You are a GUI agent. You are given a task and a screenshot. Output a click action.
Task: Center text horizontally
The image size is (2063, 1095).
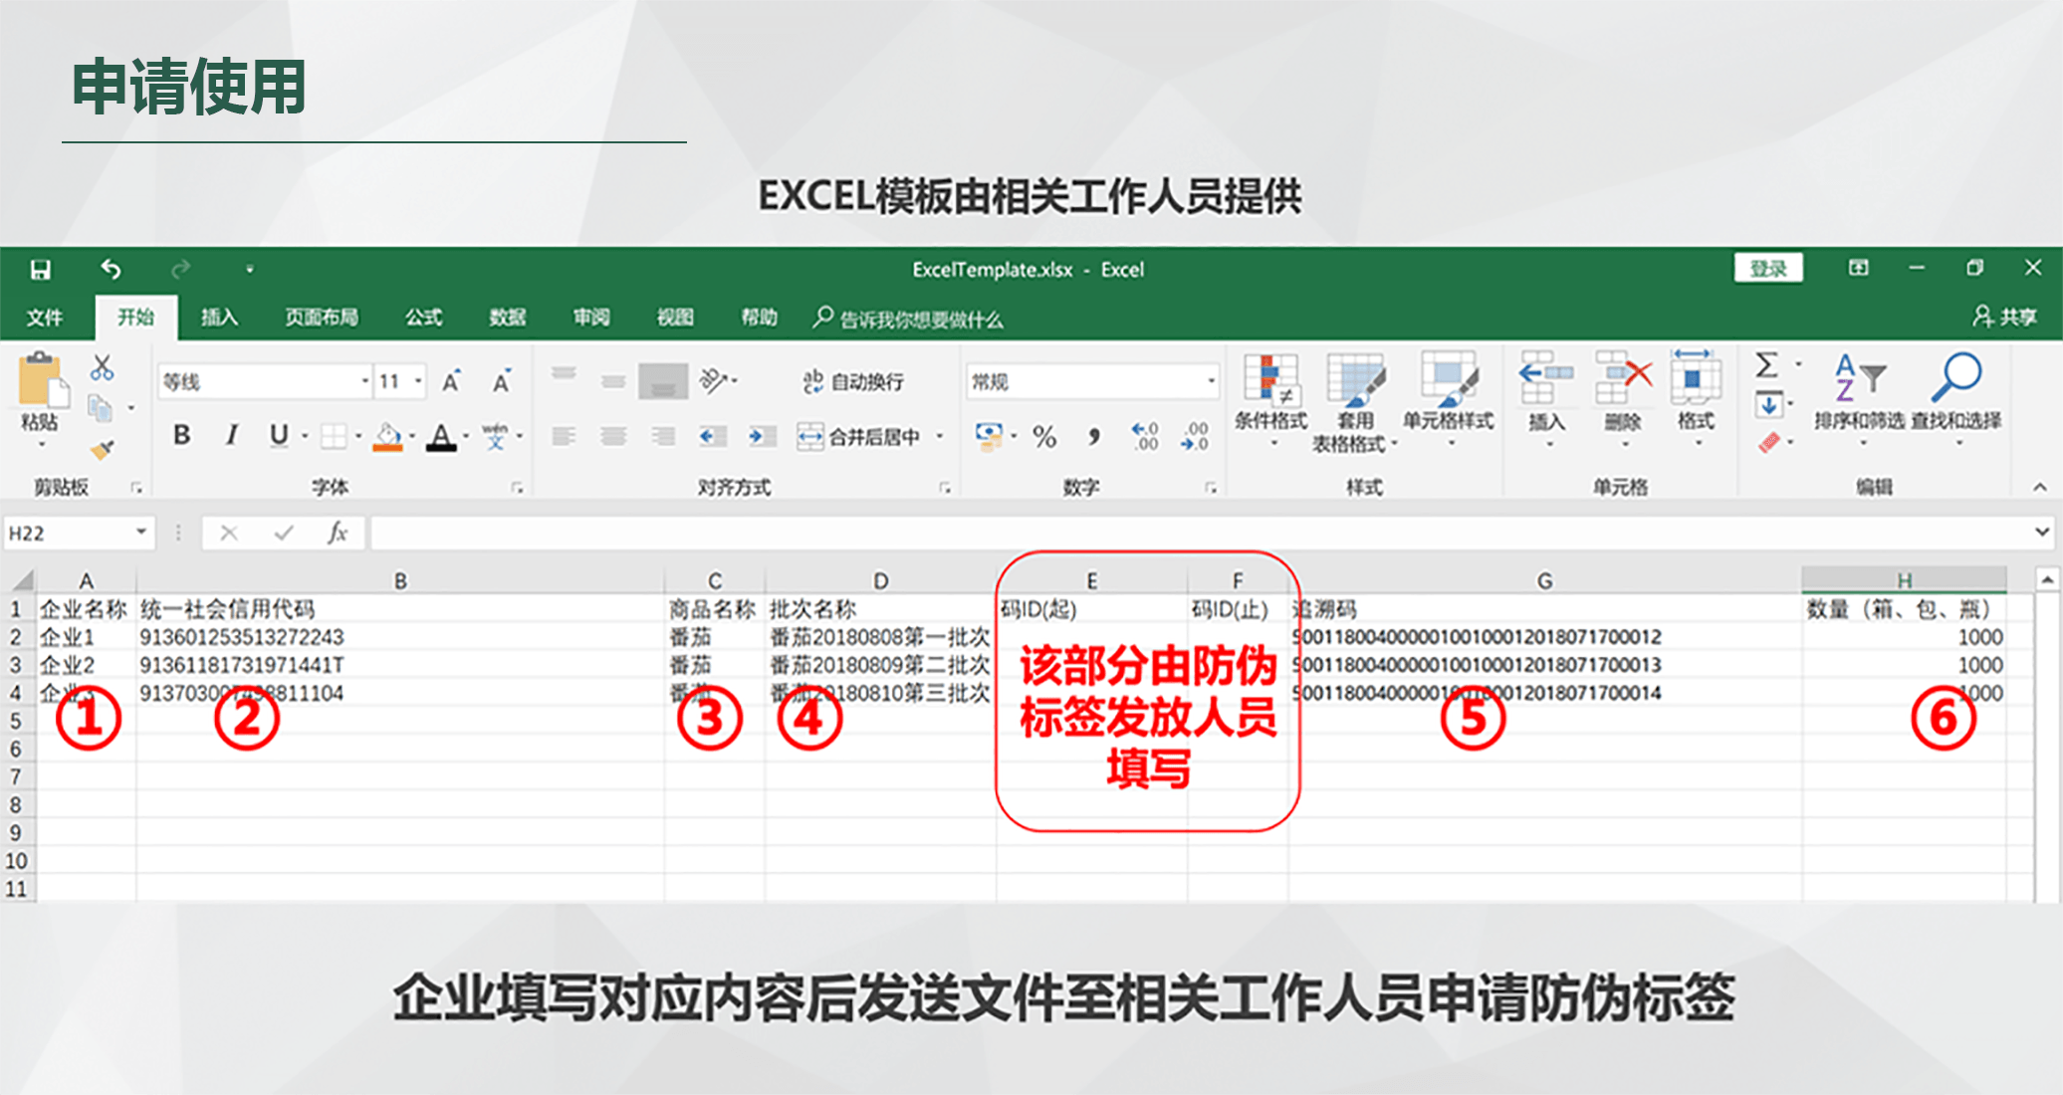(x=613, y=436)
